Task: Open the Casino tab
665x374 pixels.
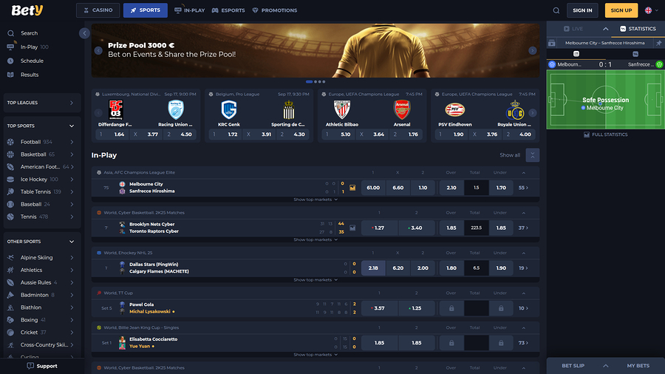Action: click(98, 10)
